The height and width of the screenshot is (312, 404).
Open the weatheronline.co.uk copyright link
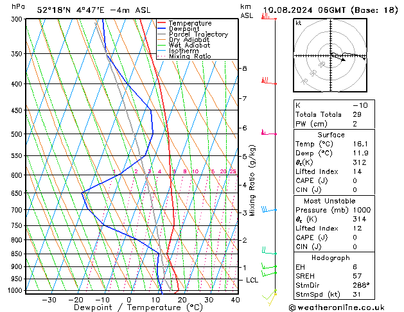[337, 308]
